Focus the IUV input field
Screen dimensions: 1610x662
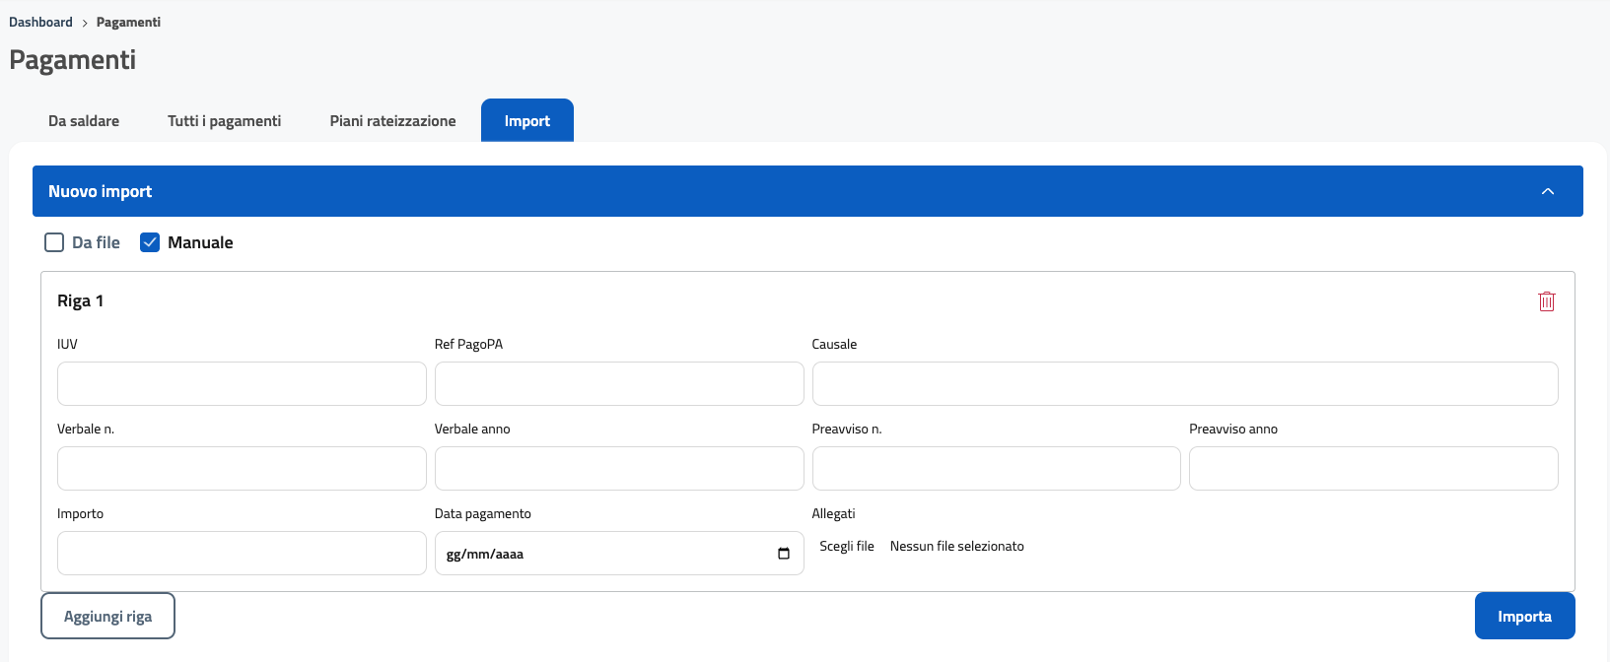pos(242,383)
